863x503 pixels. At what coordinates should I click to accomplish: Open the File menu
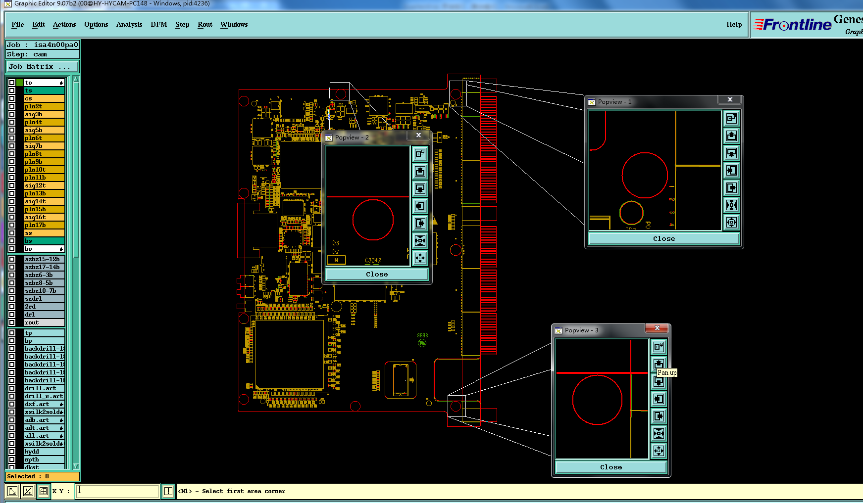[18, 24]
